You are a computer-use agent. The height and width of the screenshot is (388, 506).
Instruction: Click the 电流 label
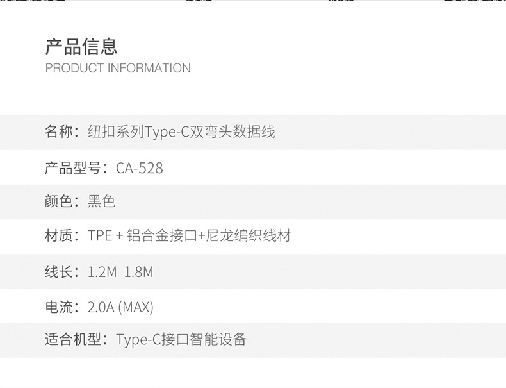coord(59,307)
